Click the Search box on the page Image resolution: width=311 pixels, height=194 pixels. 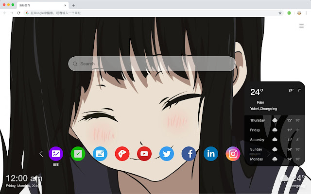click(x=152, y=64)
